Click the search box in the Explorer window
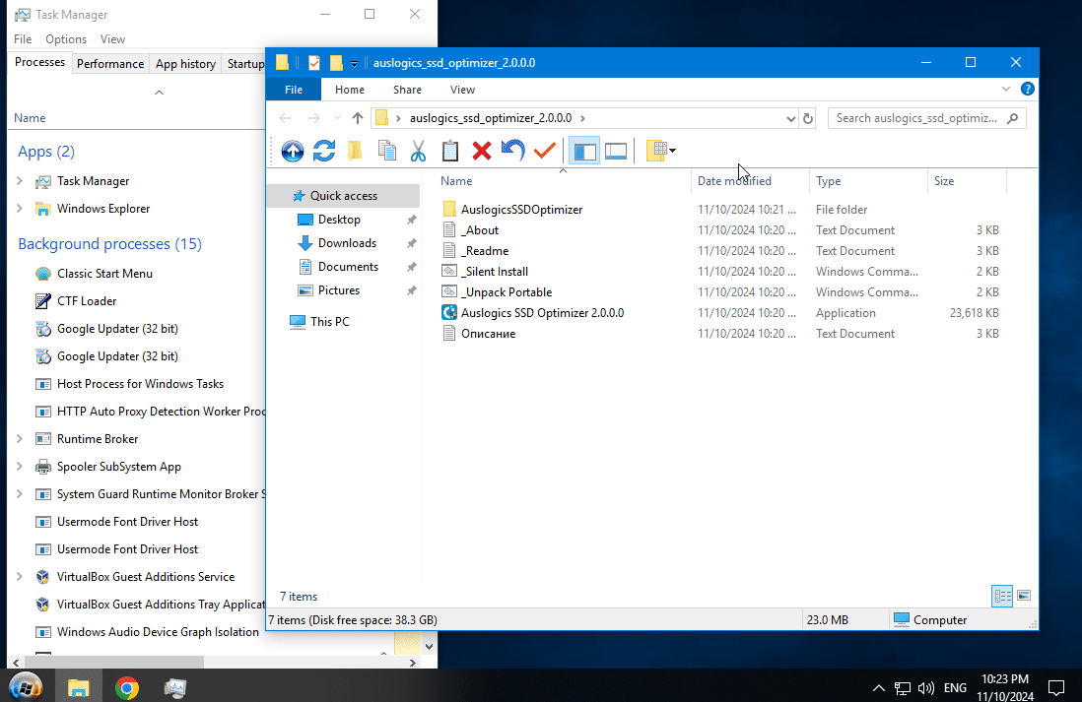1082x702 pixels. tap(926, 118)
